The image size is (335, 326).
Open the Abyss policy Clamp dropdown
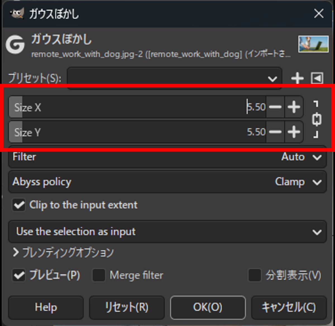(x=167, y=182)
